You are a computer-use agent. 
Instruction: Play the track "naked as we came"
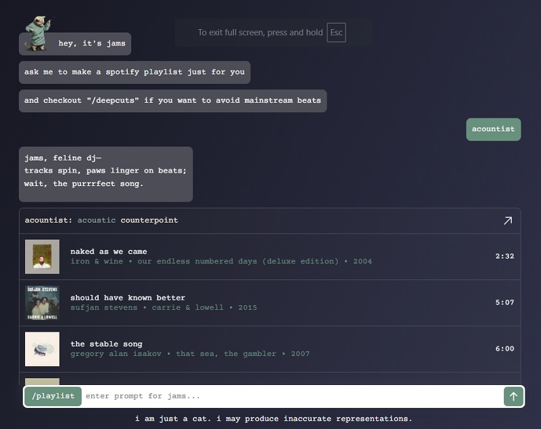[x=108, y=252]
